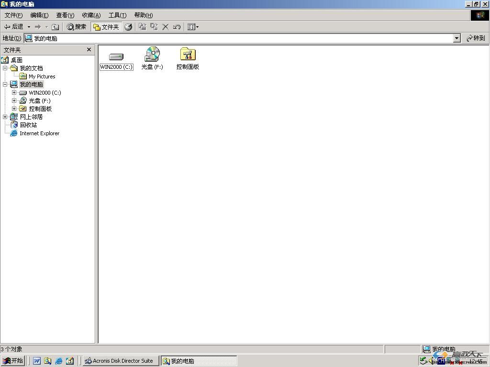Switch to Acronis Disk Director Suite taskbar button

click(x=121, y=361)
